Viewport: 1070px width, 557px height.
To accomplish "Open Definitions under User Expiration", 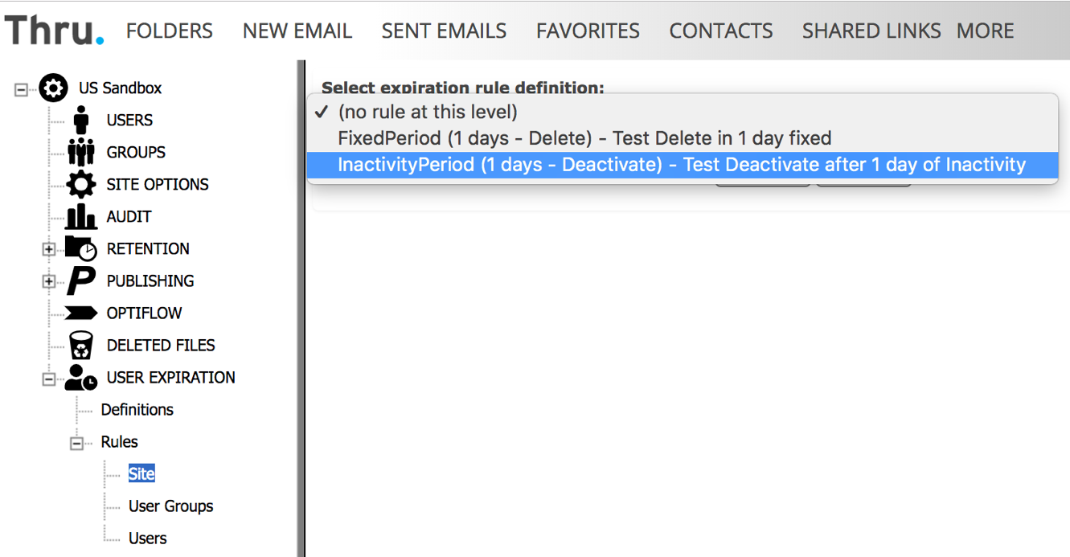I will click(137, 410).
